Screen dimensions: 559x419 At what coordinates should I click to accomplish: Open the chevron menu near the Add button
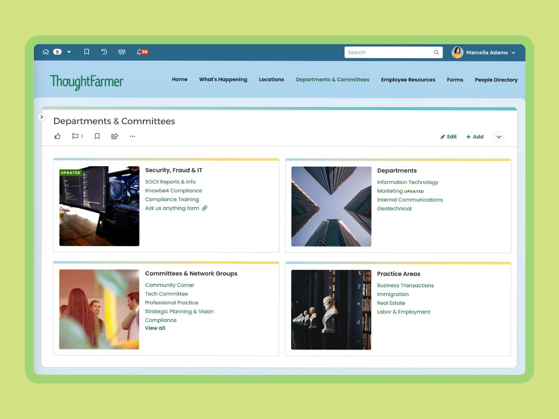499,137
